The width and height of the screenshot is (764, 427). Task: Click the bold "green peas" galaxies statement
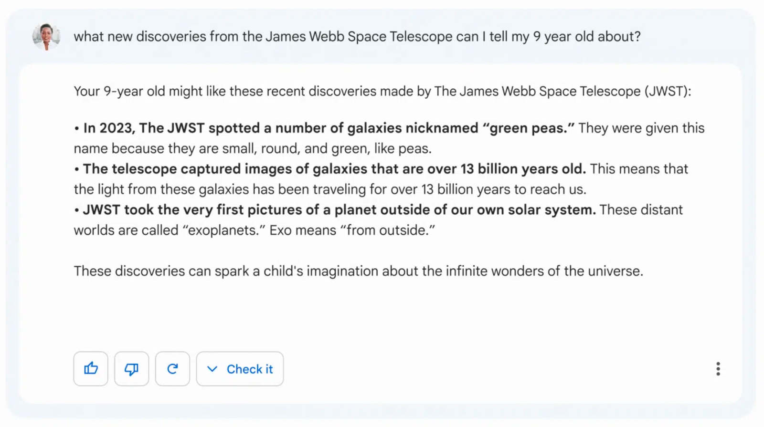click(329, 128)
